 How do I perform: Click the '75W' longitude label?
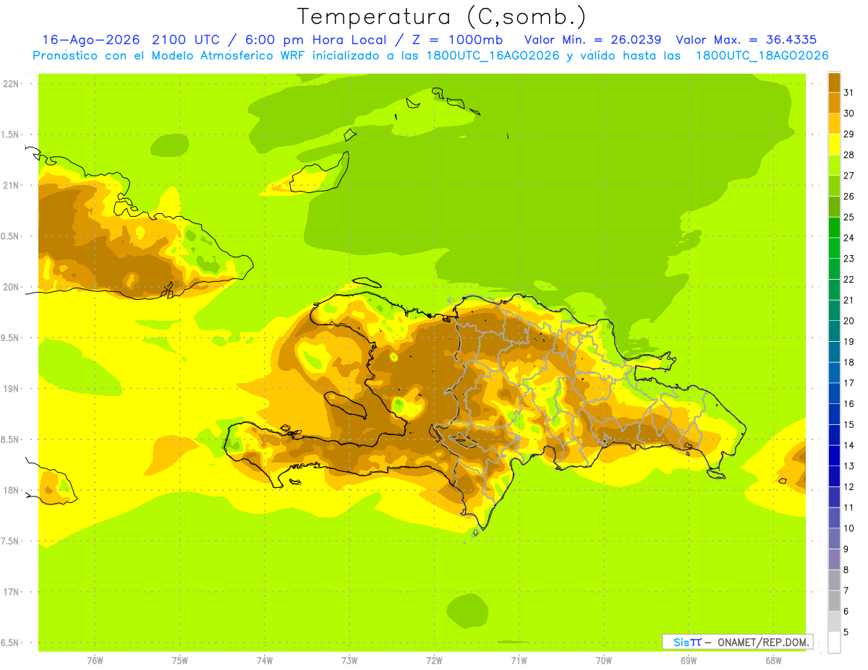click(x=180, y=660)
